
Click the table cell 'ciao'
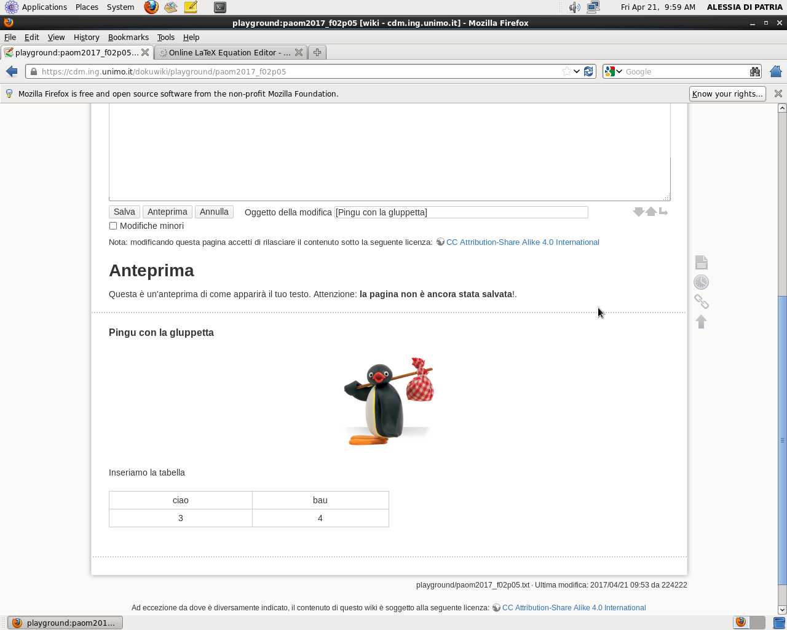click(x=181, y=500)
